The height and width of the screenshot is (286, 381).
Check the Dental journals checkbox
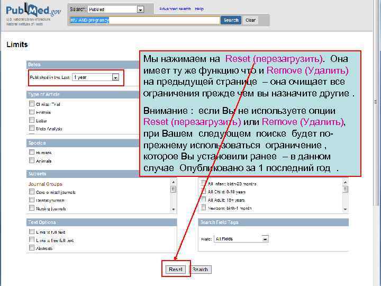32,200
